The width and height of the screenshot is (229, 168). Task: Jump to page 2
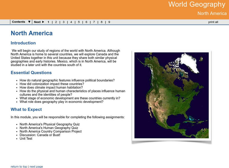(56, 22)
